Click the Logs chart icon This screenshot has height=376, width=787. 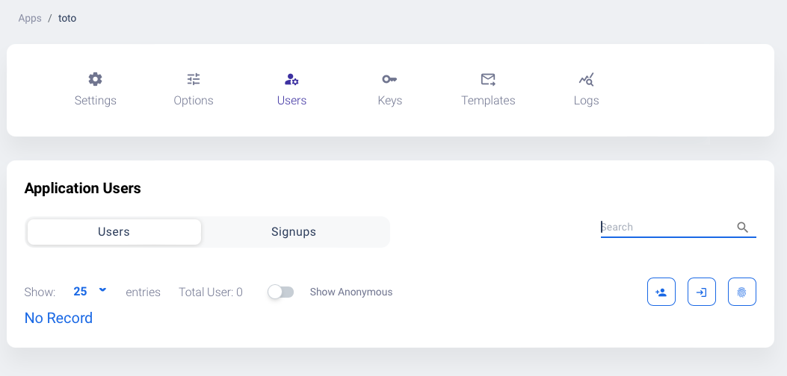586,79
